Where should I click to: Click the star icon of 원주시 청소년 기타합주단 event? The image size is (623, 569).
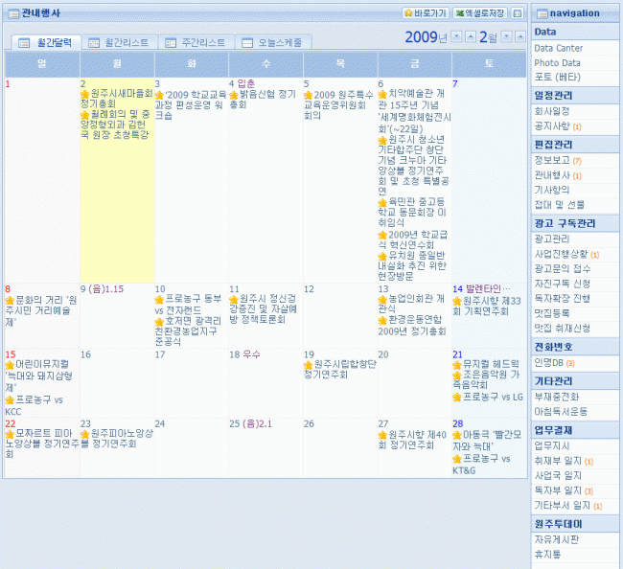382,141
